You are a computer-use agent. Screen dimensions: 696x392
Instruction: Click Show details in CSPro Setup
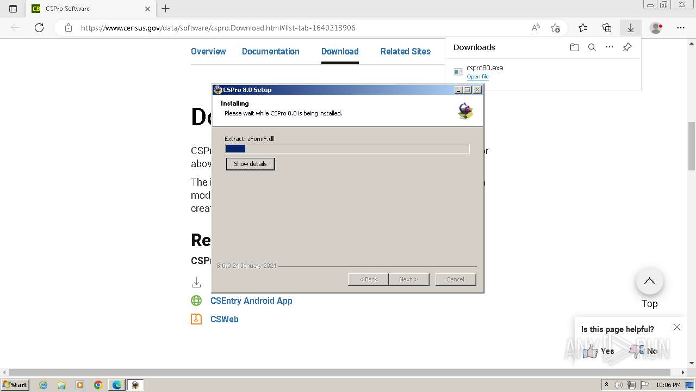250,164
